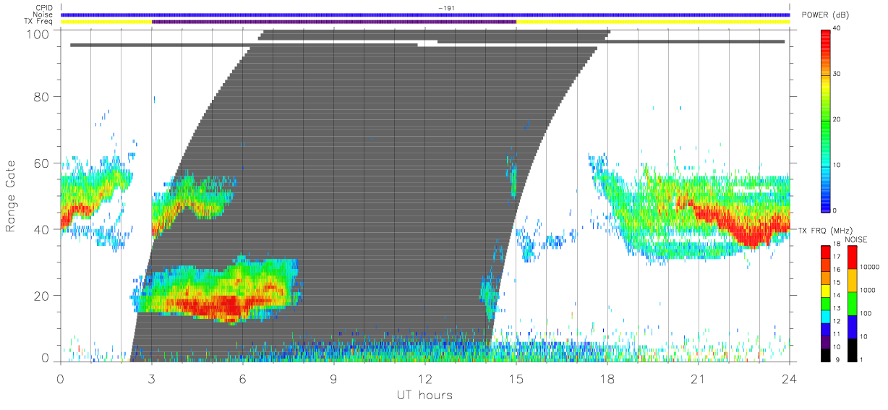Click the 40 tick on POWER scale

pyautogui.click(x=837, y=28)
